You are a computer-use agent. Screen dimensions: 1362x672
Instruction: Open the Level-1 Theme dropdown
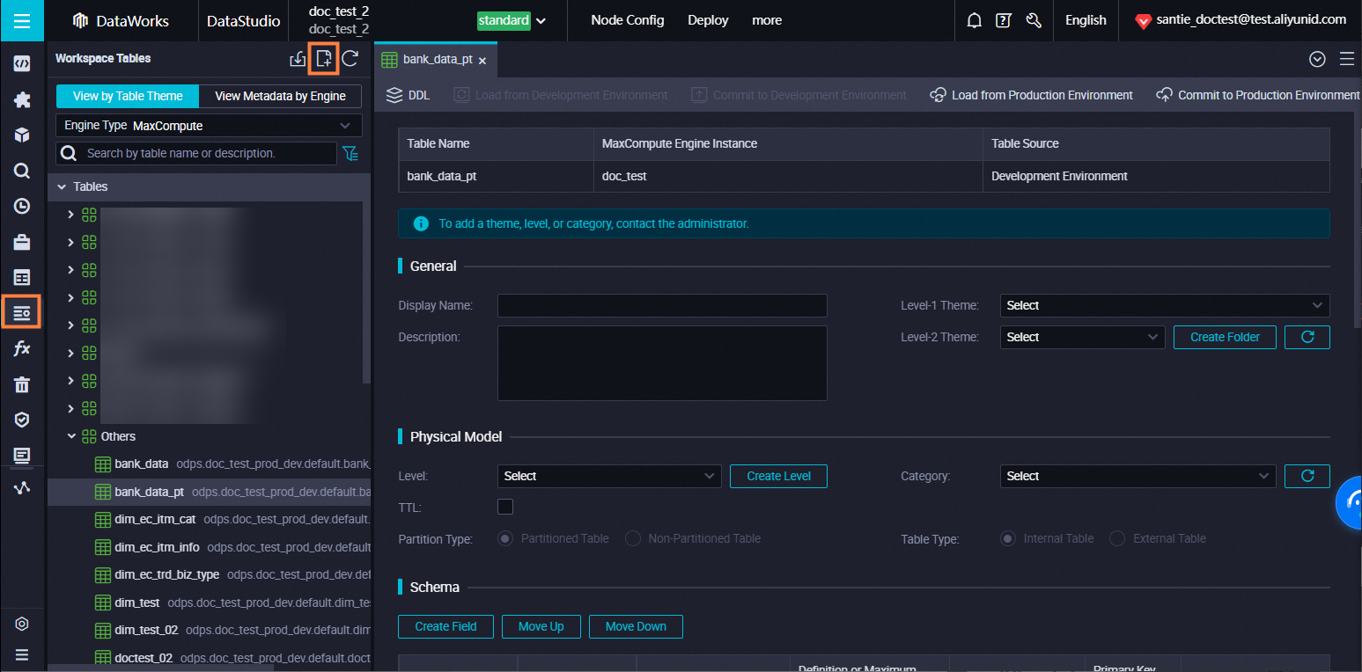click(x=1164, y=305)
